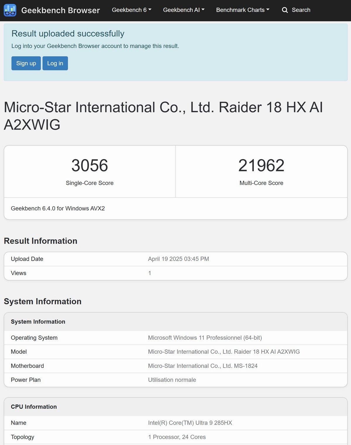Select the Utilisation normale value
The width and height of the screenshot is (351, 445).
pyautogui.click(x=172, y=380)
